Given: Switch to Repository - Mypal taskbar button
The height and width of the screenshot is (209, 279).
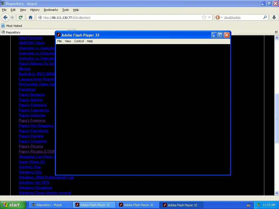Looking at the screenshot, I should 50,205.
